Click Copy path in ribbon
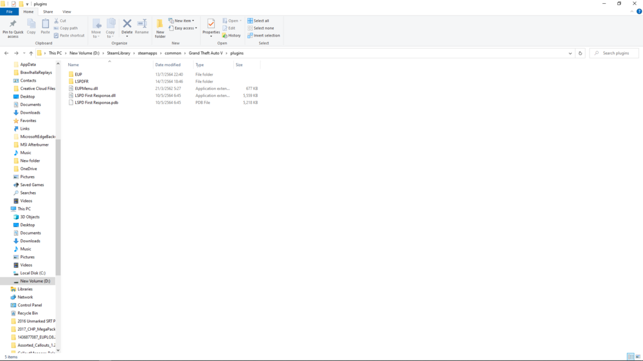 [66, 28]
